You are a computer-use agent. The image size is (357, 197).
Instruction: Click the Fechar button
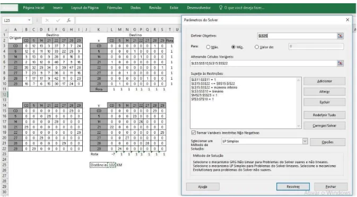(330, 186)
